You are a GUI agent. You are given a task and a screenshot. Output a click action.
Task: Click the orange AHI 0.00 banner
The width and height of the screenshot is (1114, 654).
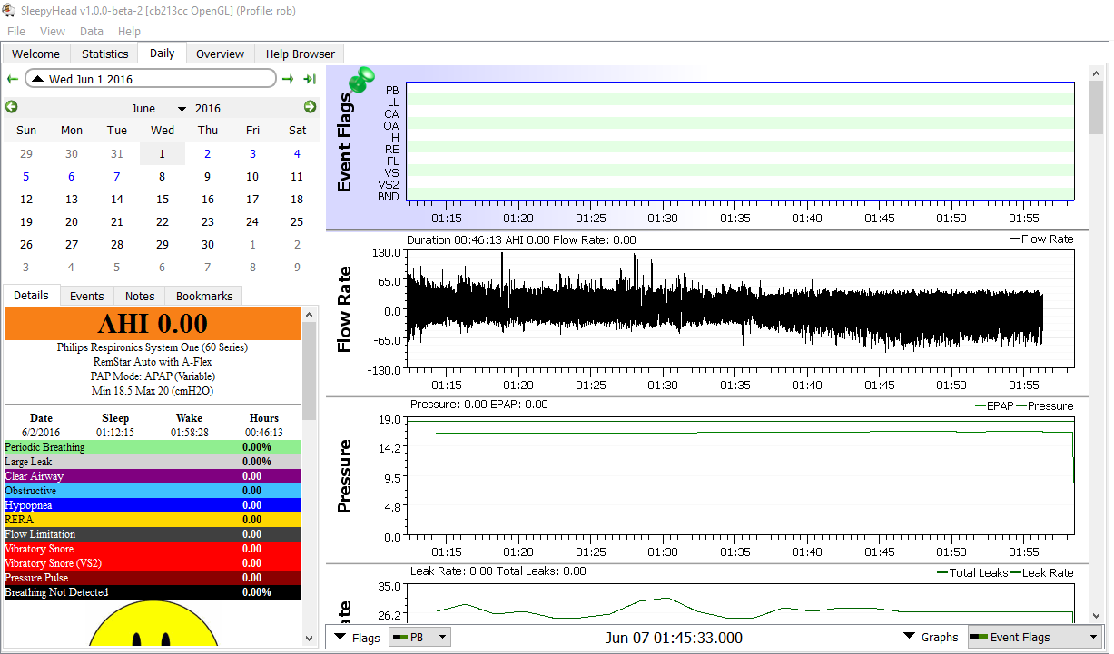[153, 323]
